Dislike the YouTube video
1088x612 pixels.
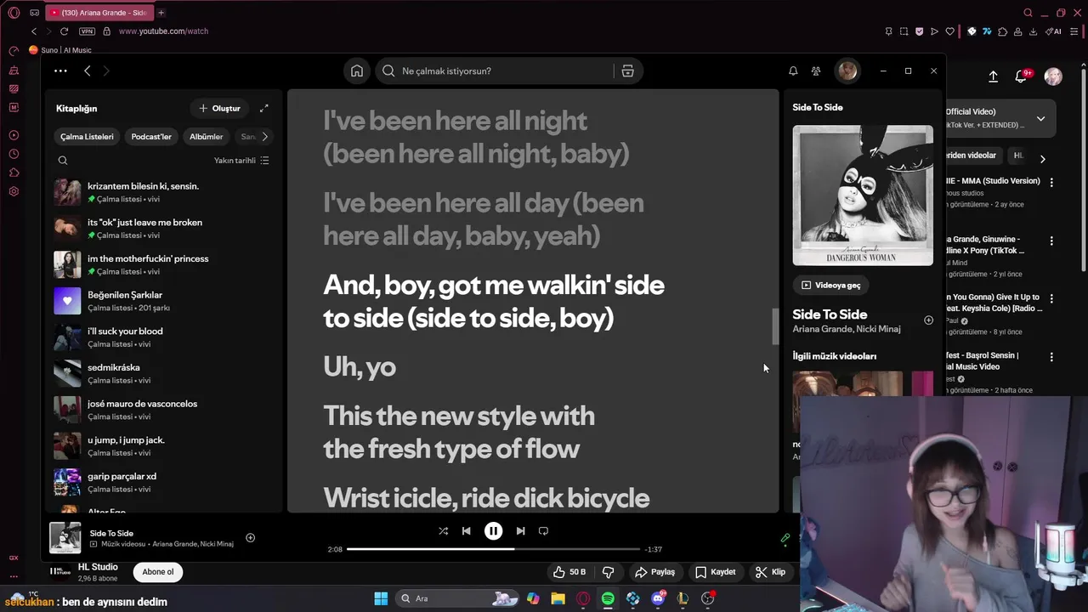coord(608,572)
